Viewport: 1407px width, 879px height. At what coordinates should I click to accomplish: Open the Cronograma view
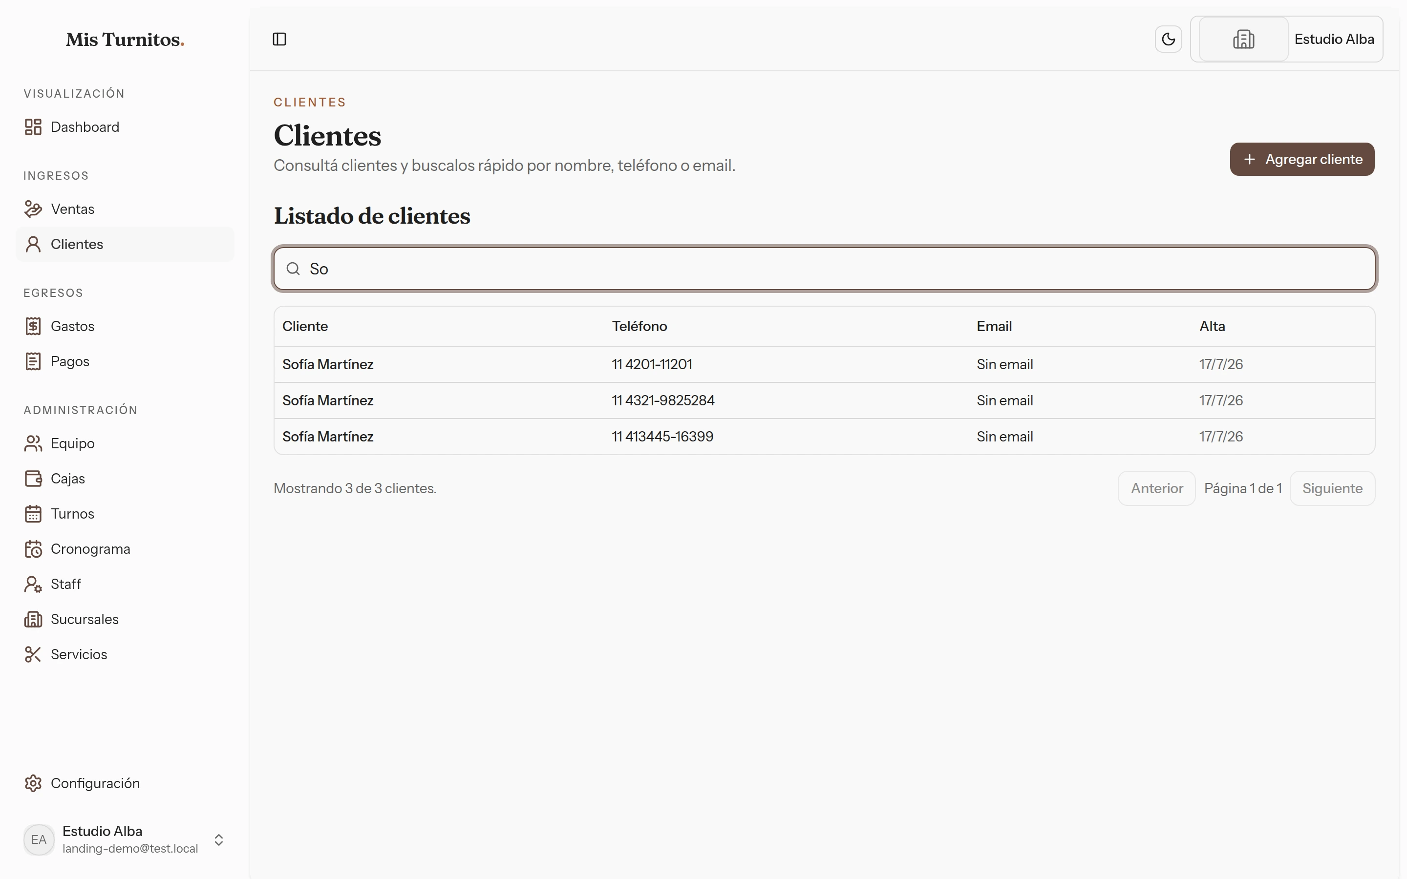(125, 549)
